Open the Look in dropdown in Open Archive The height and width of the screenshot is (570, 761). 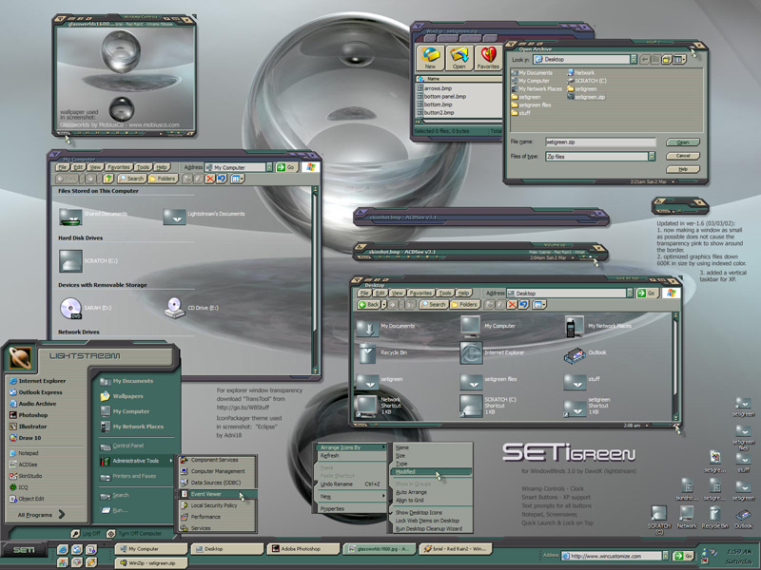(x=634, y=59)
